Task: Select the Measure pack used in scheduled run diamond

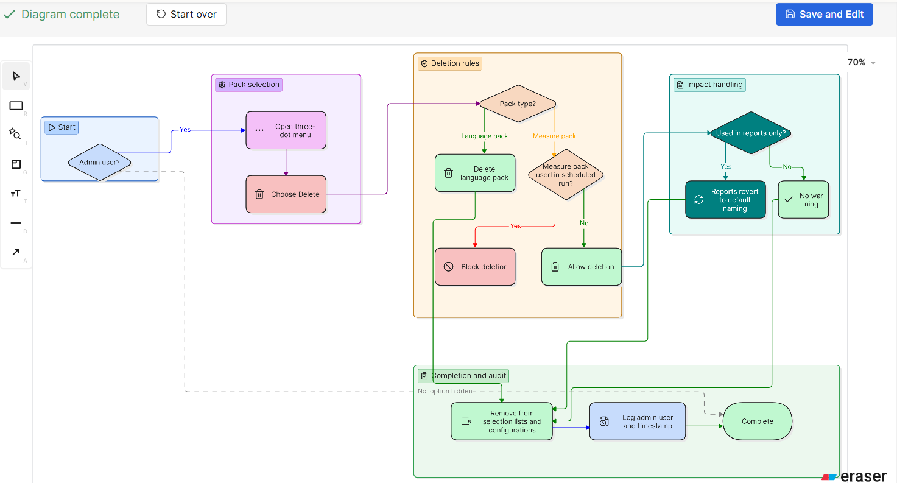Action: click(565, 175)
